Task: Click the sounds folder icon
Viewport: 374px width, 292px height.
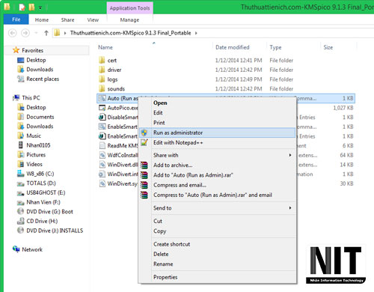Action: (x=102, y=88)
